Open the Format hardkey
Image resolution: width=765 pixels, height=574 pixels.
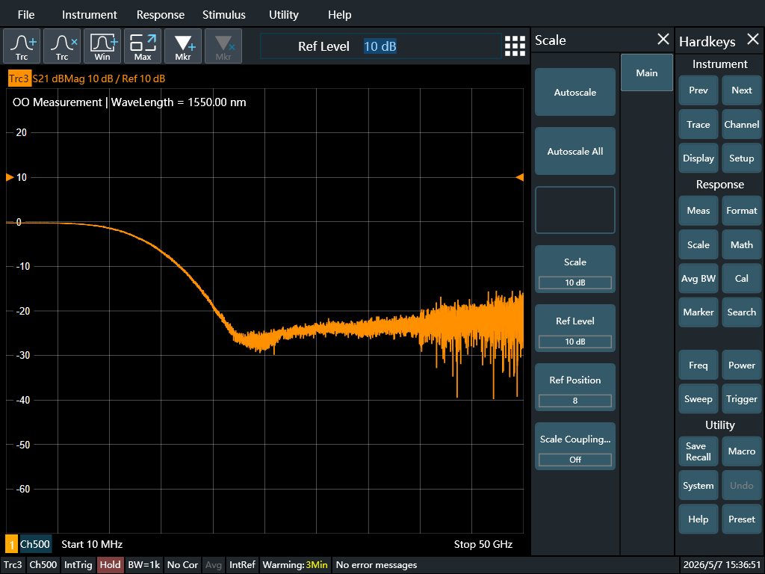(742, 211)
